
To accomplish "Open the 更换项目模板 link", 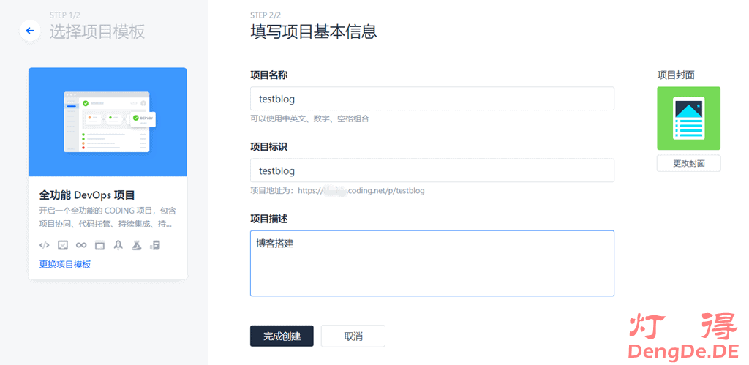I will click(65, 264).
